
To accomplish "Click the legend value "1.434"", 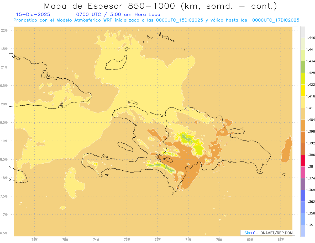I will tap(311, 61).
